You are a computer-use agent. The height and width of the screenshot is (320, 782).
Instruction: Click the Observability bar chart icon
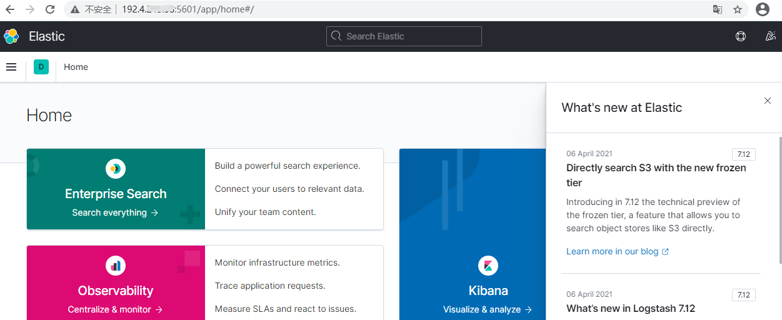click(116, 266)
